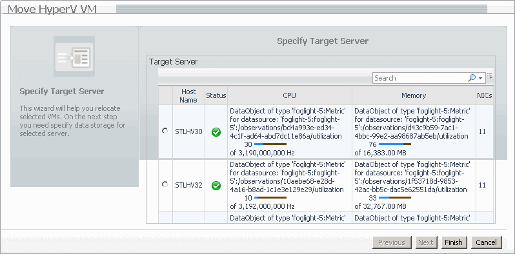Click the green status check for STLHV30

click(x=216, y=132)
